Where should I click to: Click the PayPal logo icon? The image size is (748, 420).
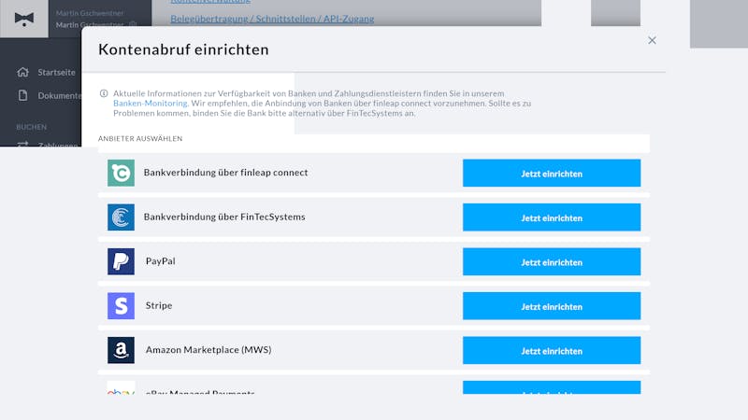(121, 261)
